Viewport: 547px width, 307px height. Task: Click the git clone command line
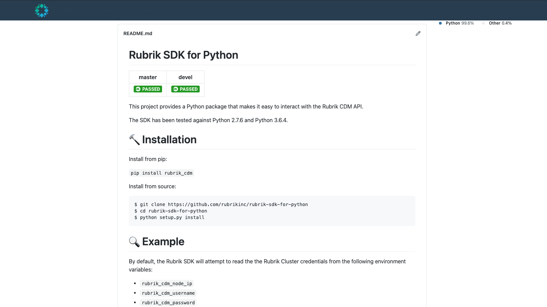click(221, 204)
